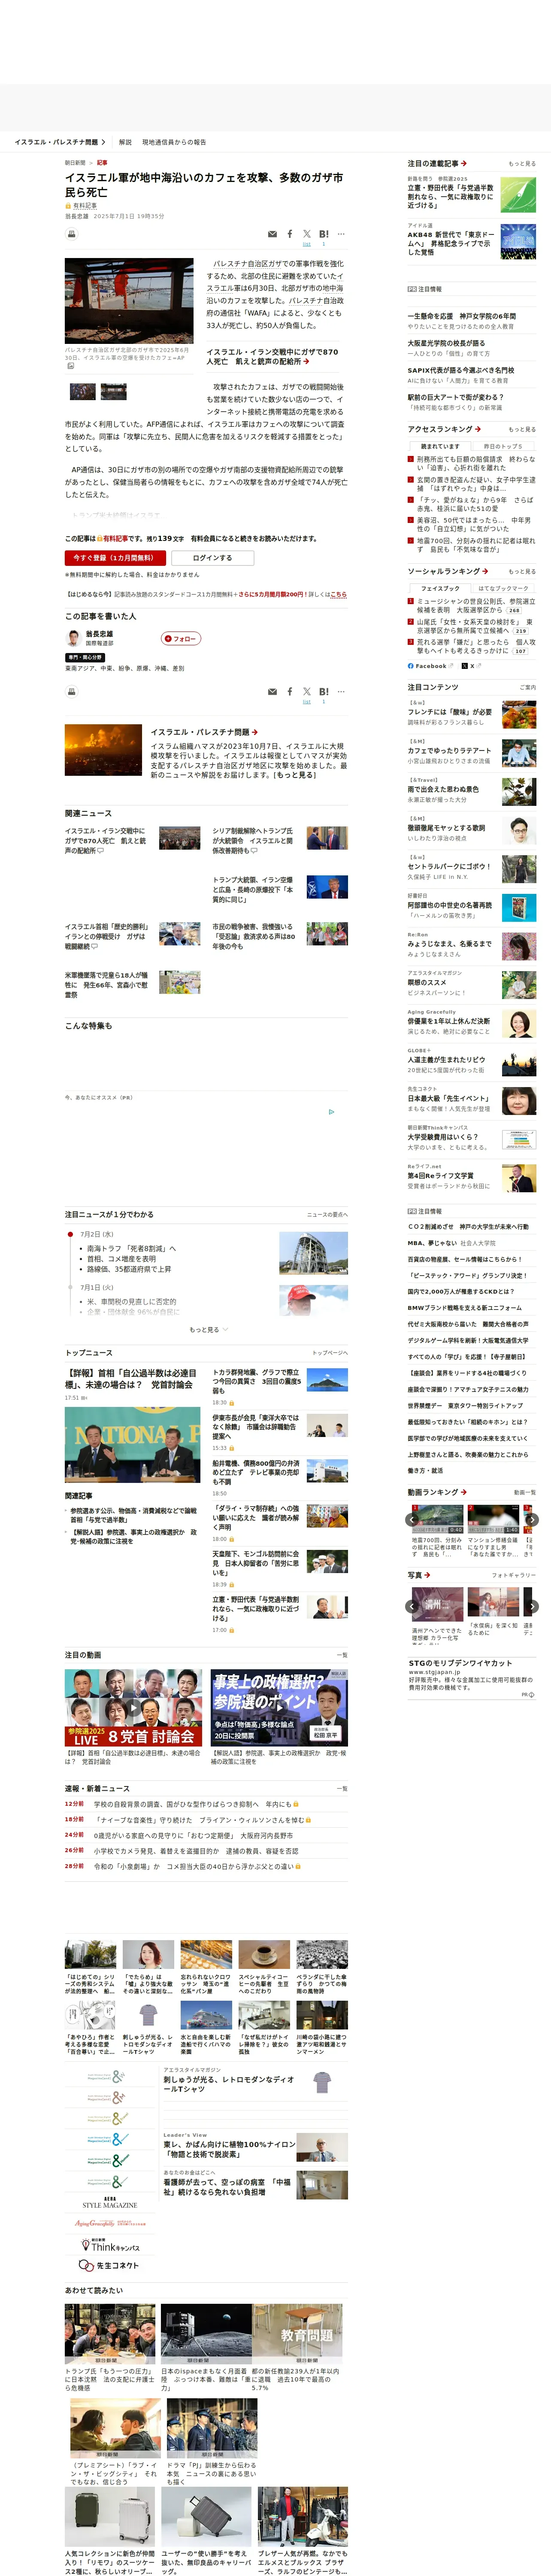The width and height of the screenshot is (551, 2576).
Task: Switch to the はてなブックマーク tab
Action: pos(503,589)
